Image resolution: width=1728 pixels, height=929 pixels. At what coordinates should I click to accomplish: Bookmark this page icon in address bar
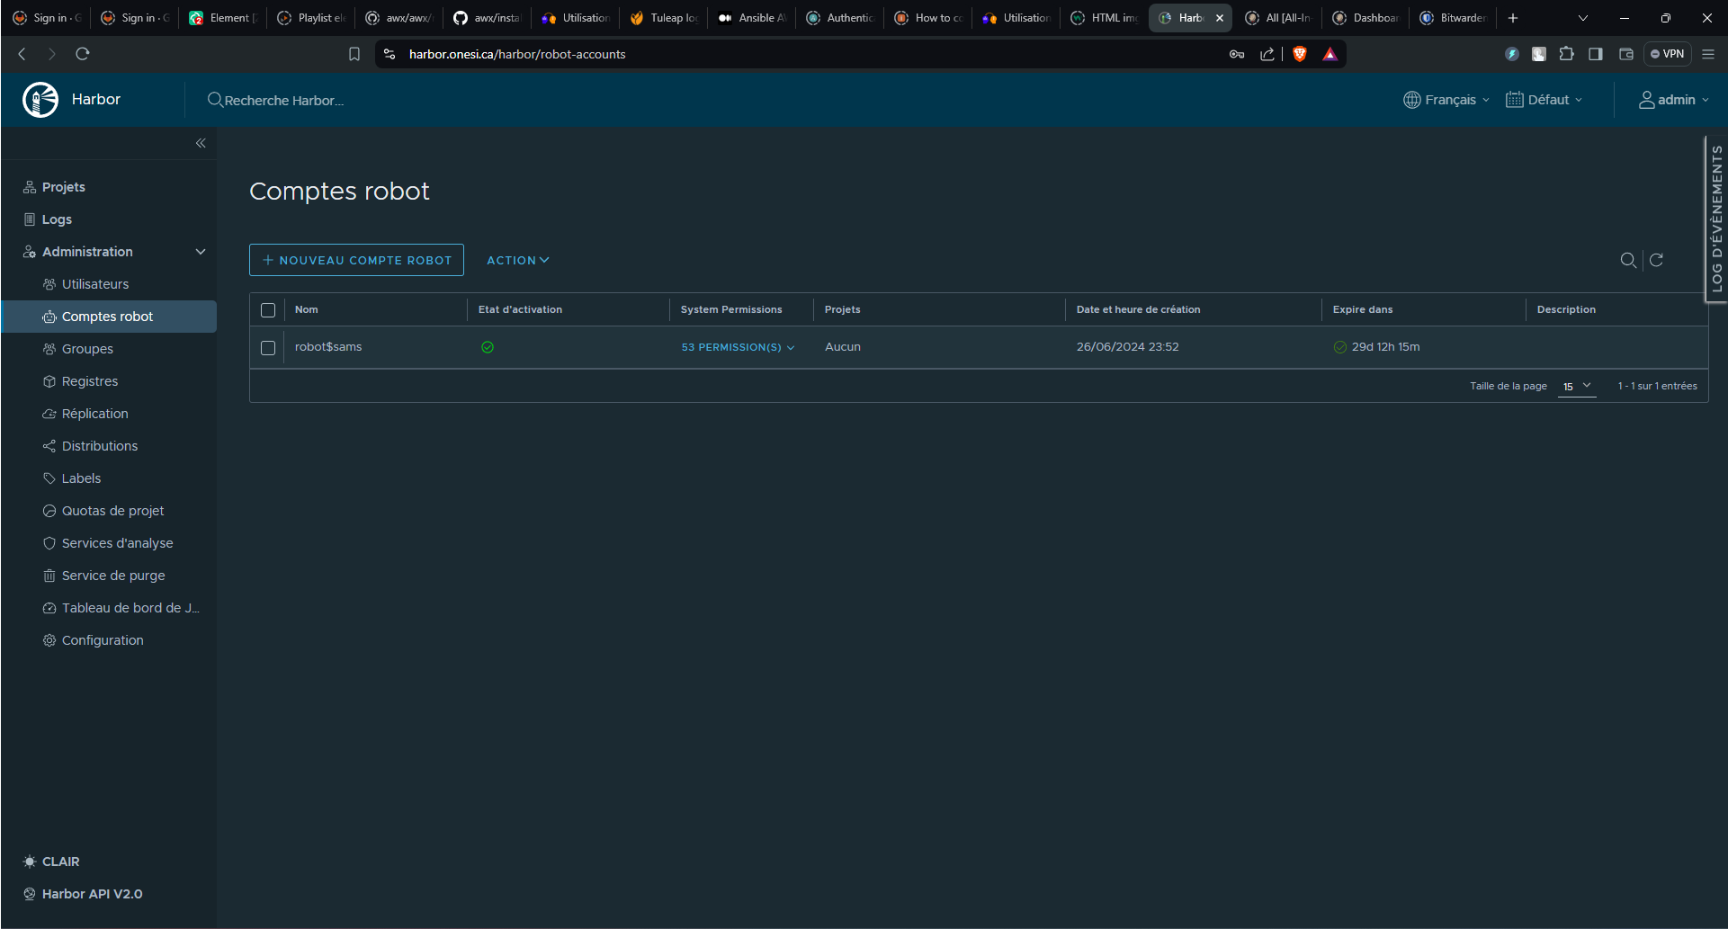[x=354, y=54]
